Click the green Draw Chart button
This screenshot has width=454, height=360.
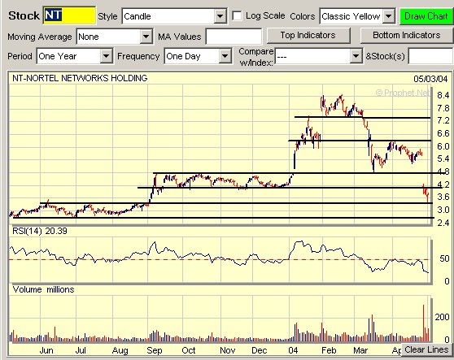tap(426, 16)
